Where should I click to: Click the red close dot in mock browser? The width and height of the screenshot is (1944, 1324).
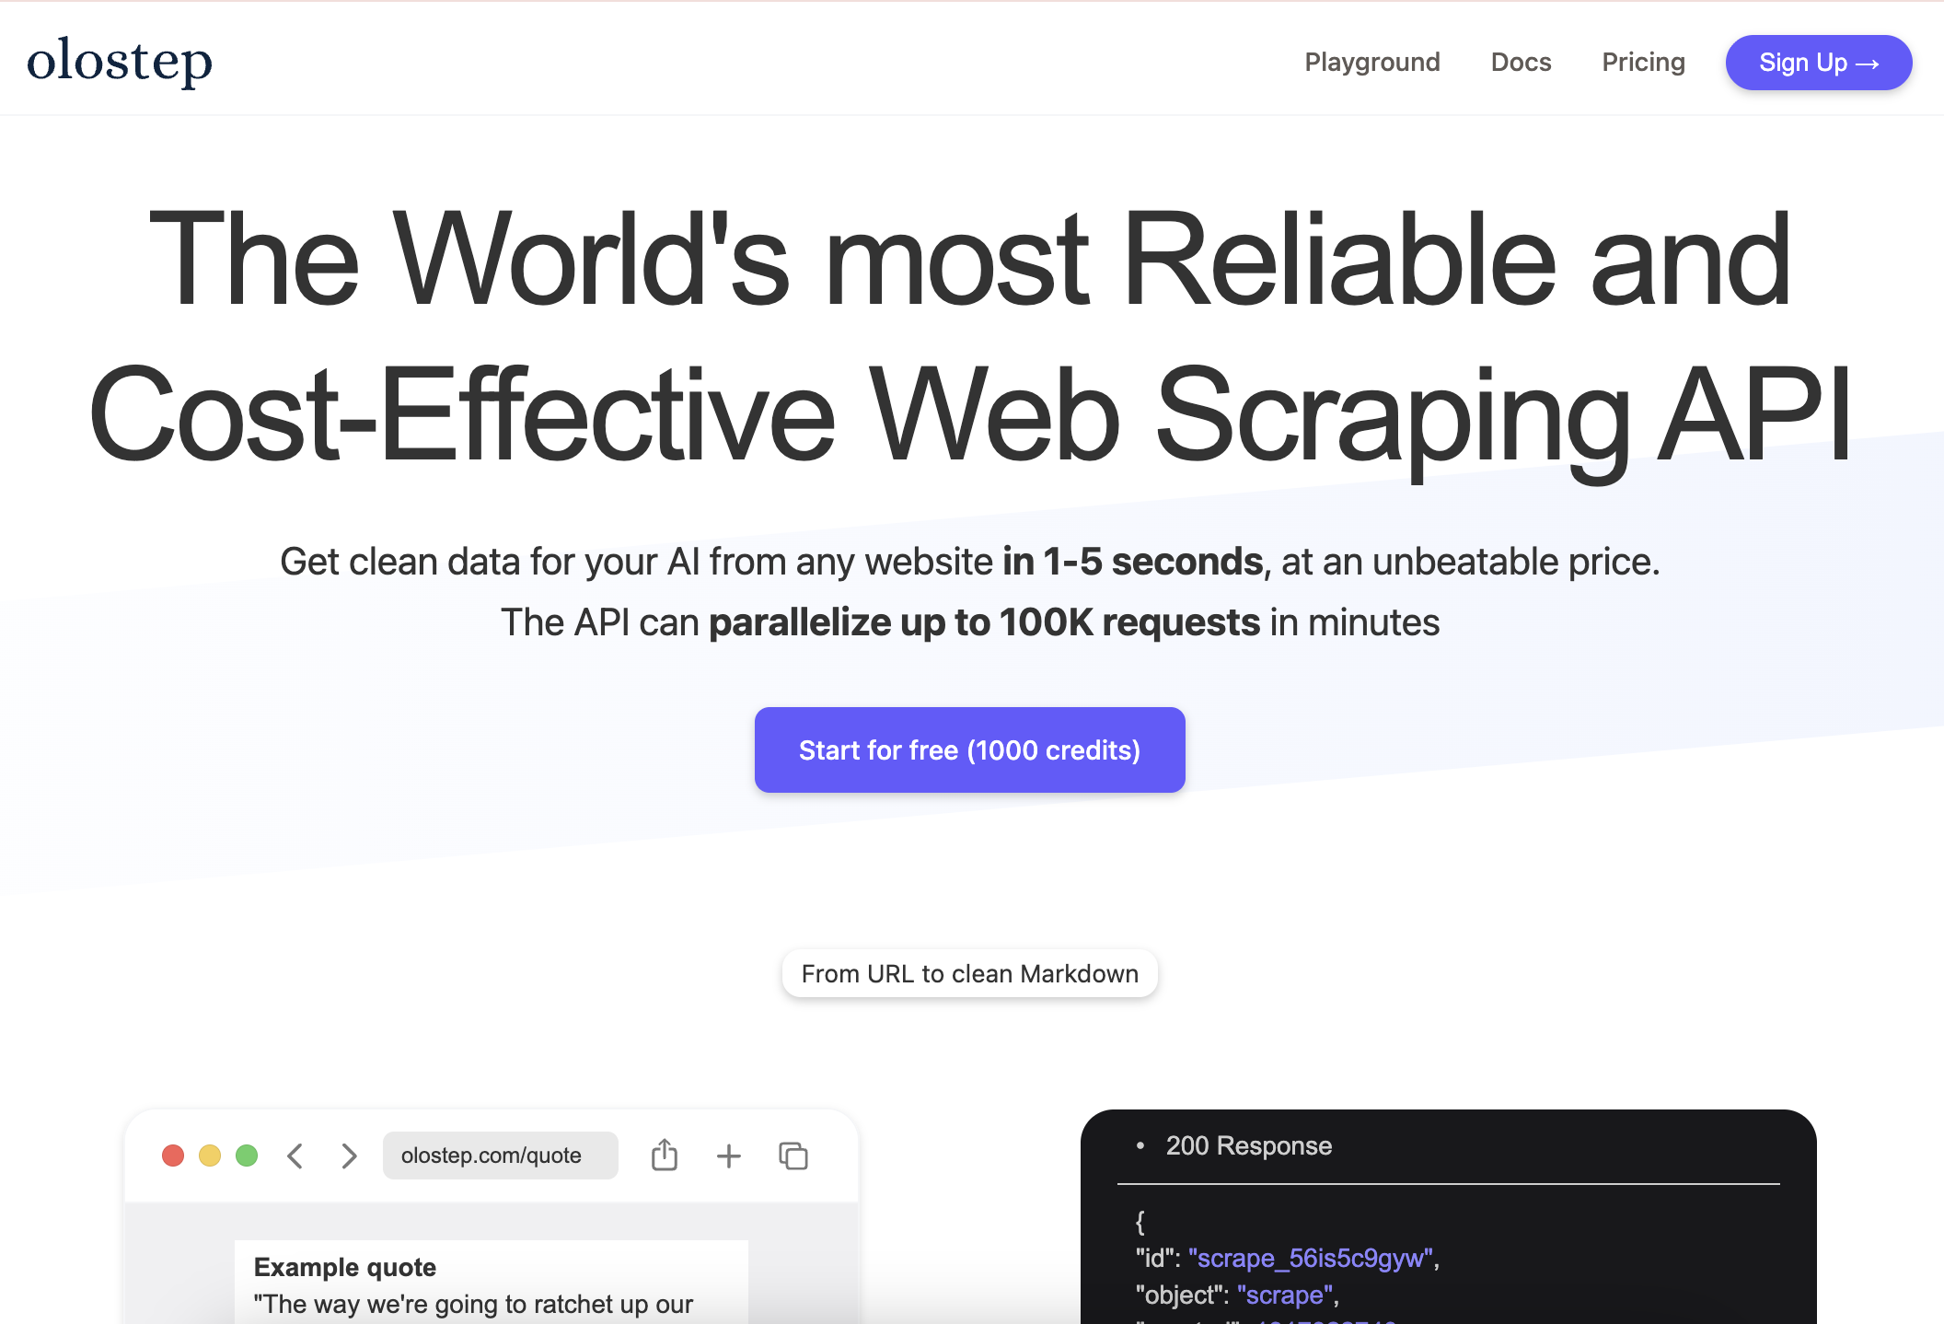click(x=173, y=1156)
